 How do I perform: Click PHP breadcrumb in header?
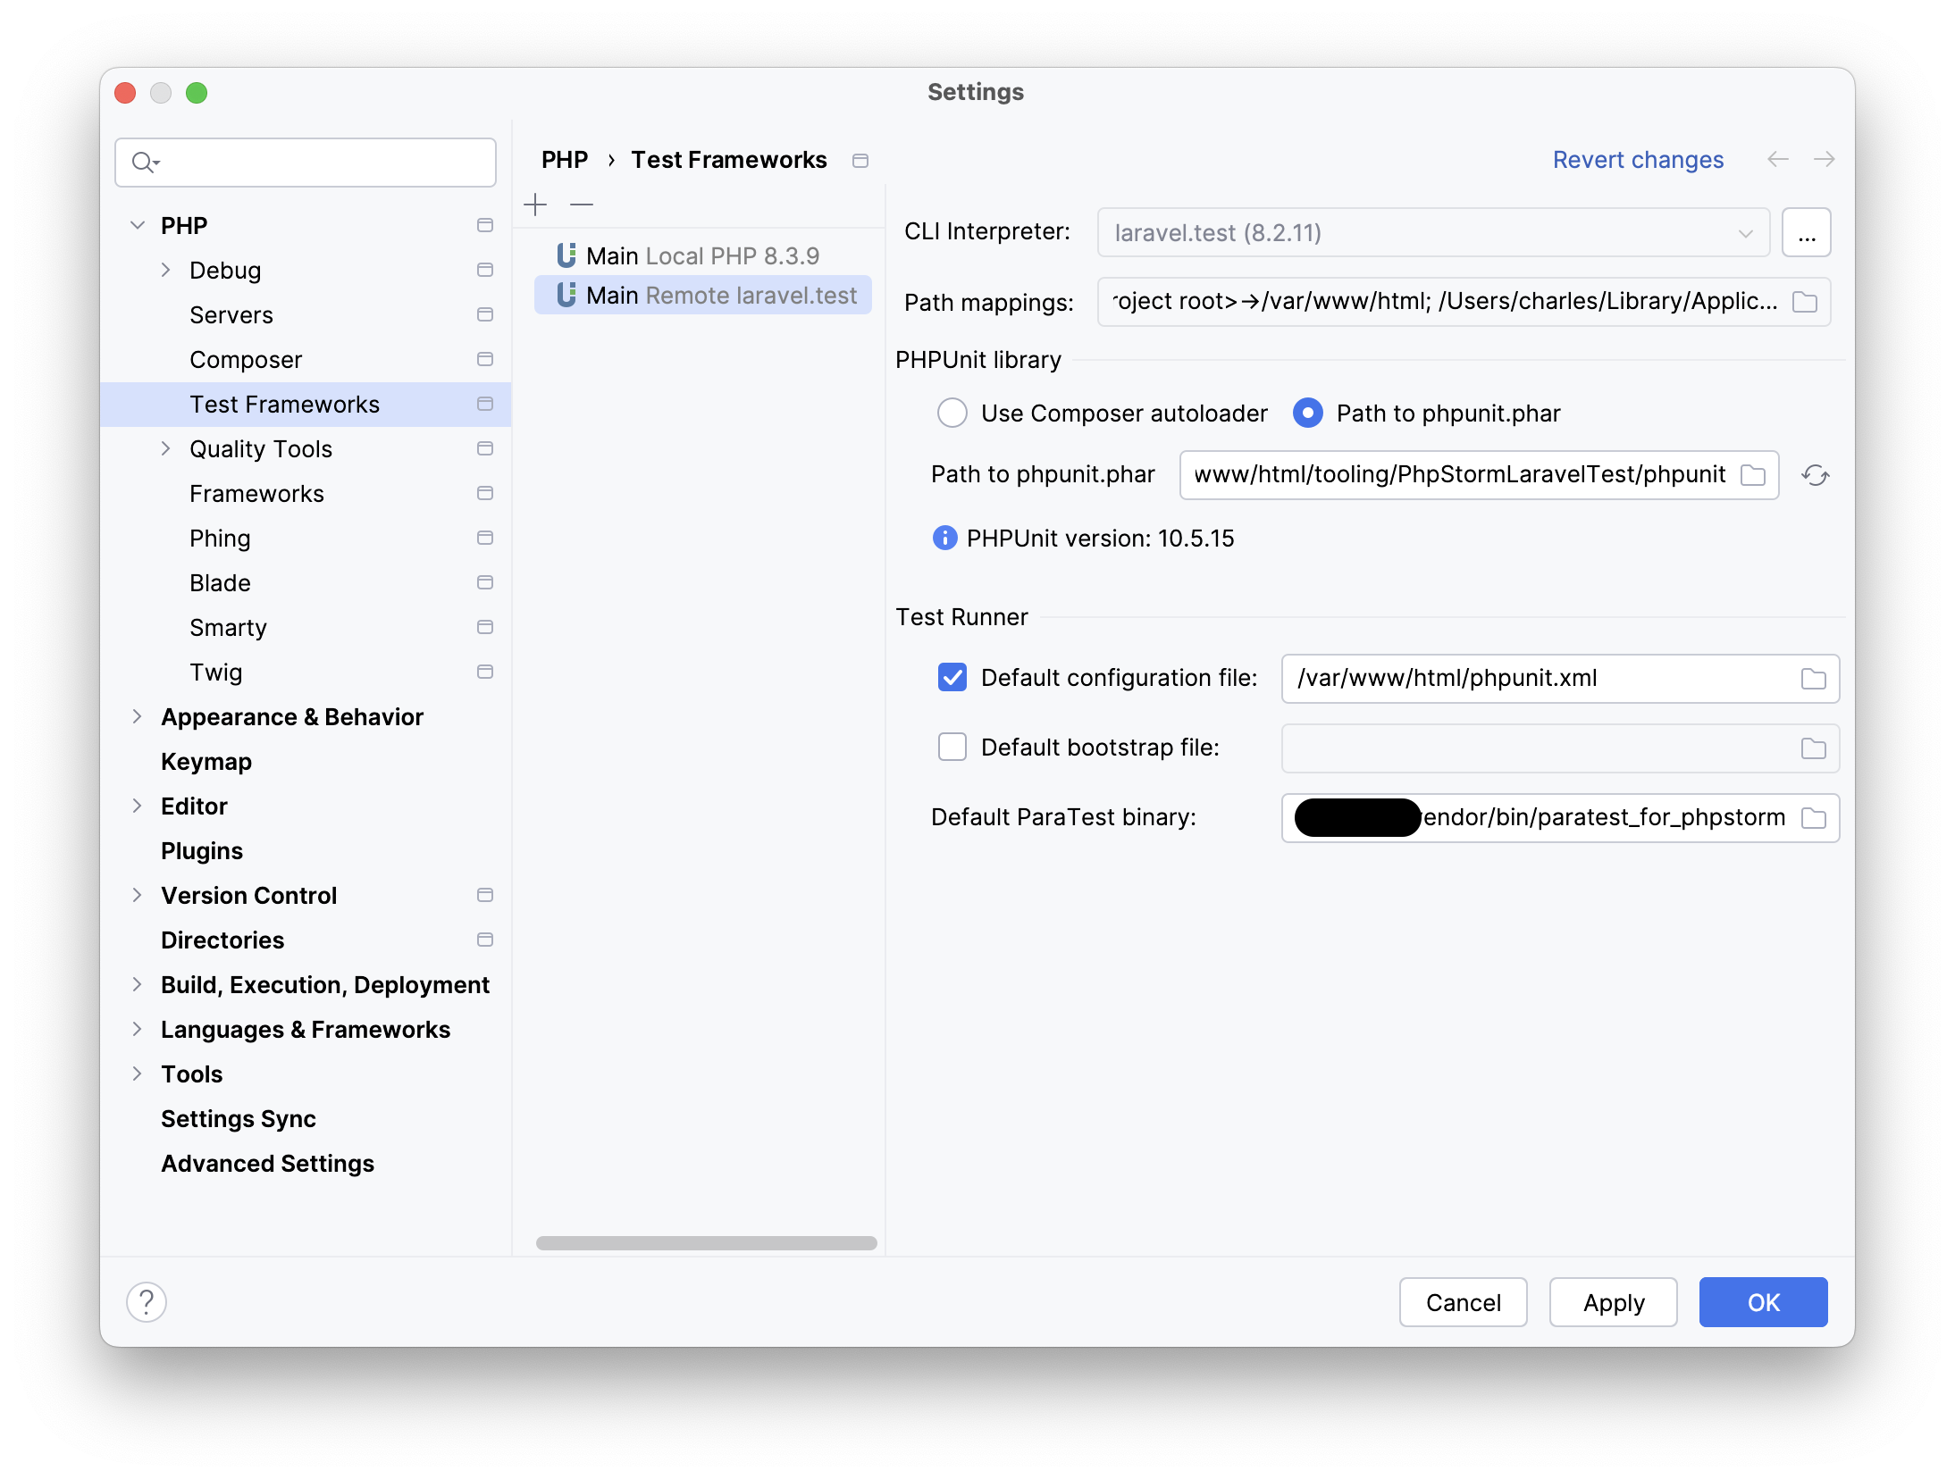[x=565, y=159]
